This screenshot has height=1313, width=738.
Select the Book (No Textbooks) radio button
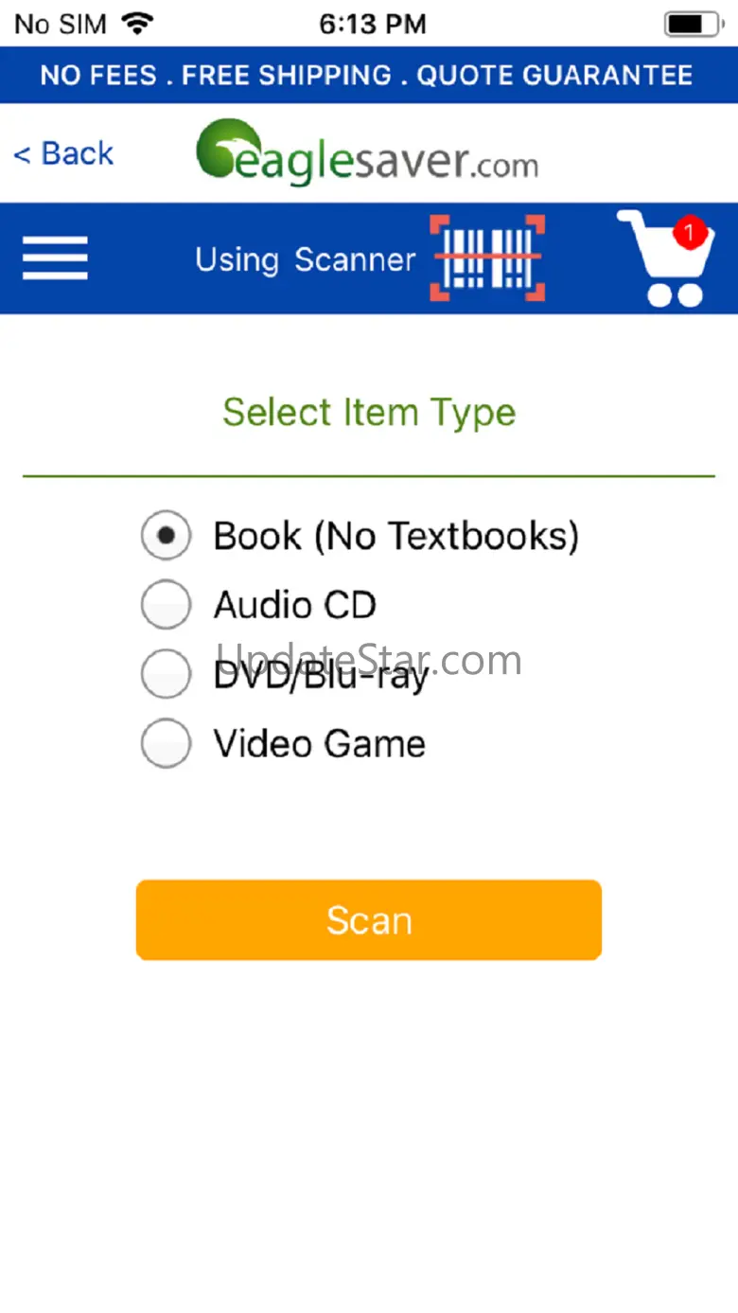[x=166, y=536]
